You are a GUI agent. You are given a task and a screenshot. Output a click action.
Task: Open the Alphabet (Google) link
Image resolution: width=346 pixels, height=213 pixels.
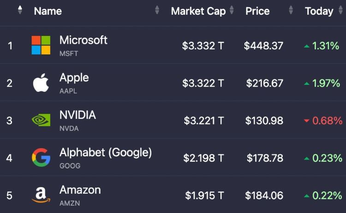click(x=105, y=152)
